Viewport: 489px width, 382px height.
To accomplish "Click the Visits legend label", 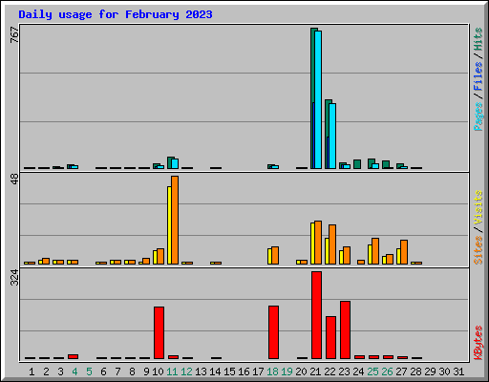I will click(x=478, y=208).
